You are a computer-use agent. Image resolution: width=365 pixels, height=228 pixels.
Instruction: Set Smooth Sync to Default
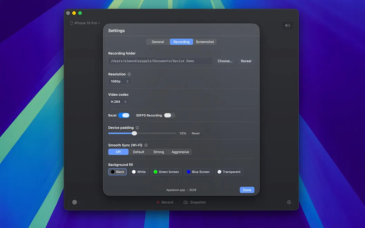point(139,152)
